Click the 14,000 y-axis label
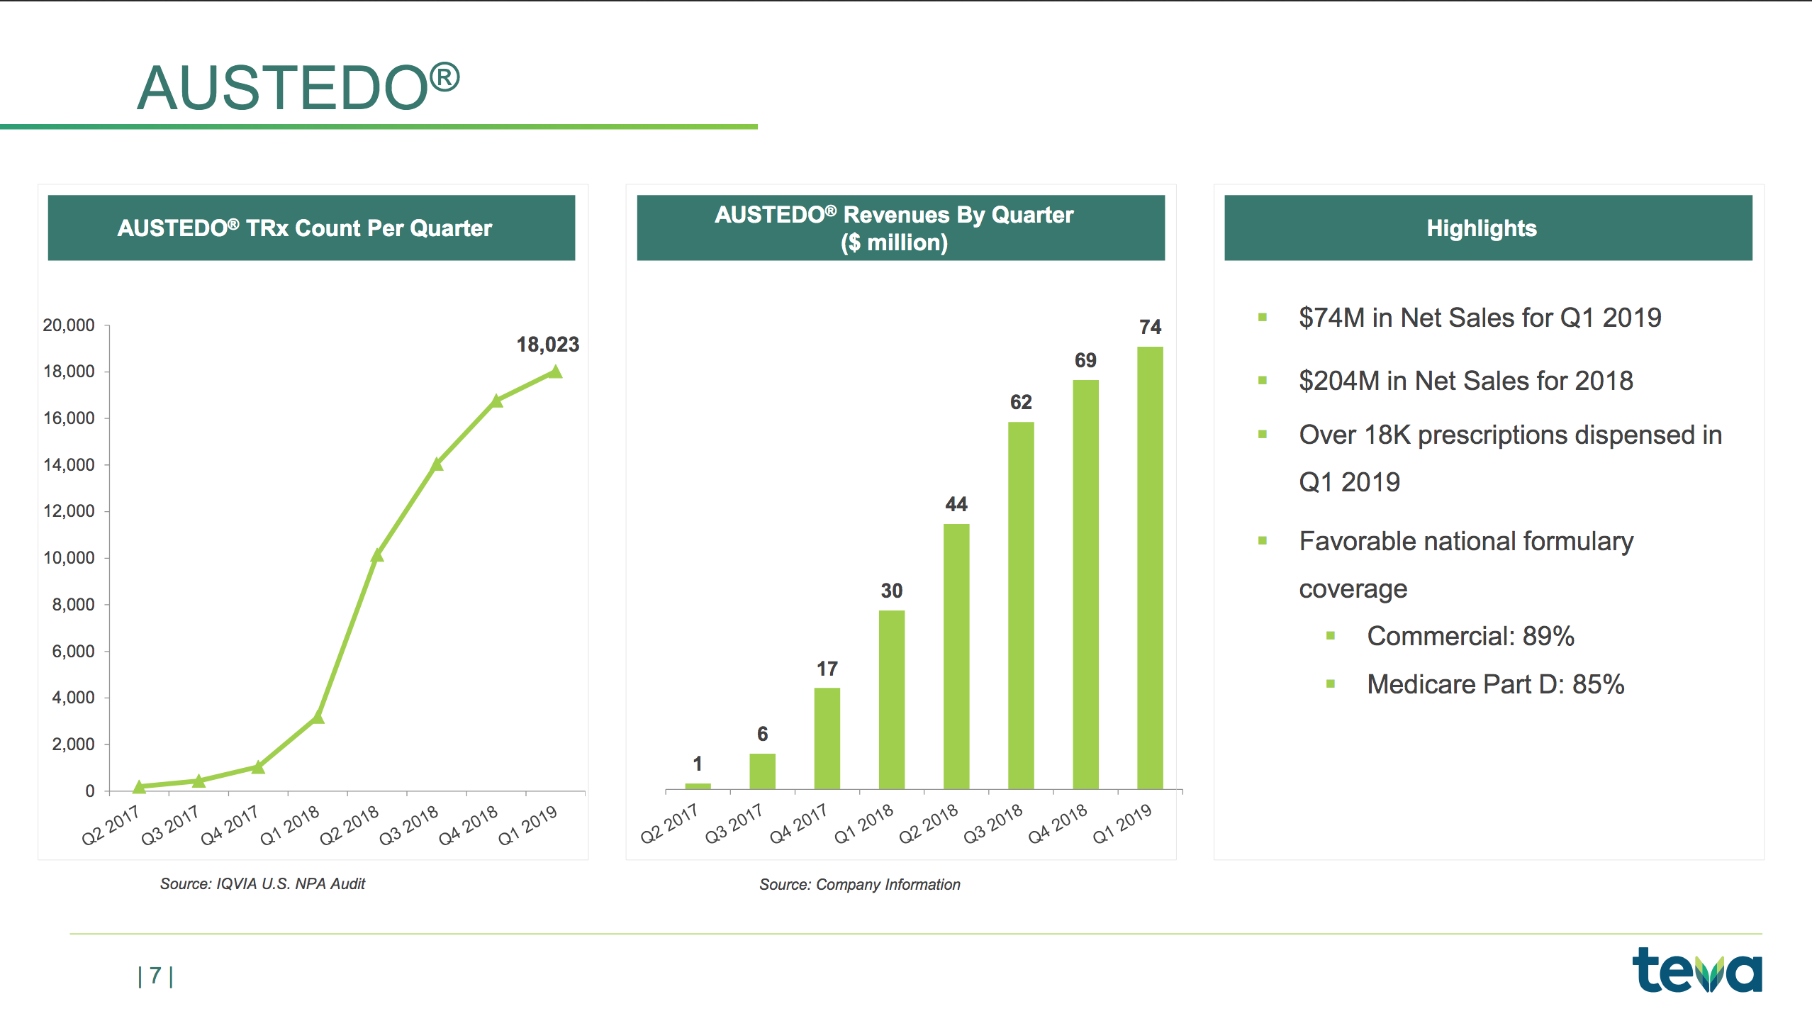 (x=69, y=464)
